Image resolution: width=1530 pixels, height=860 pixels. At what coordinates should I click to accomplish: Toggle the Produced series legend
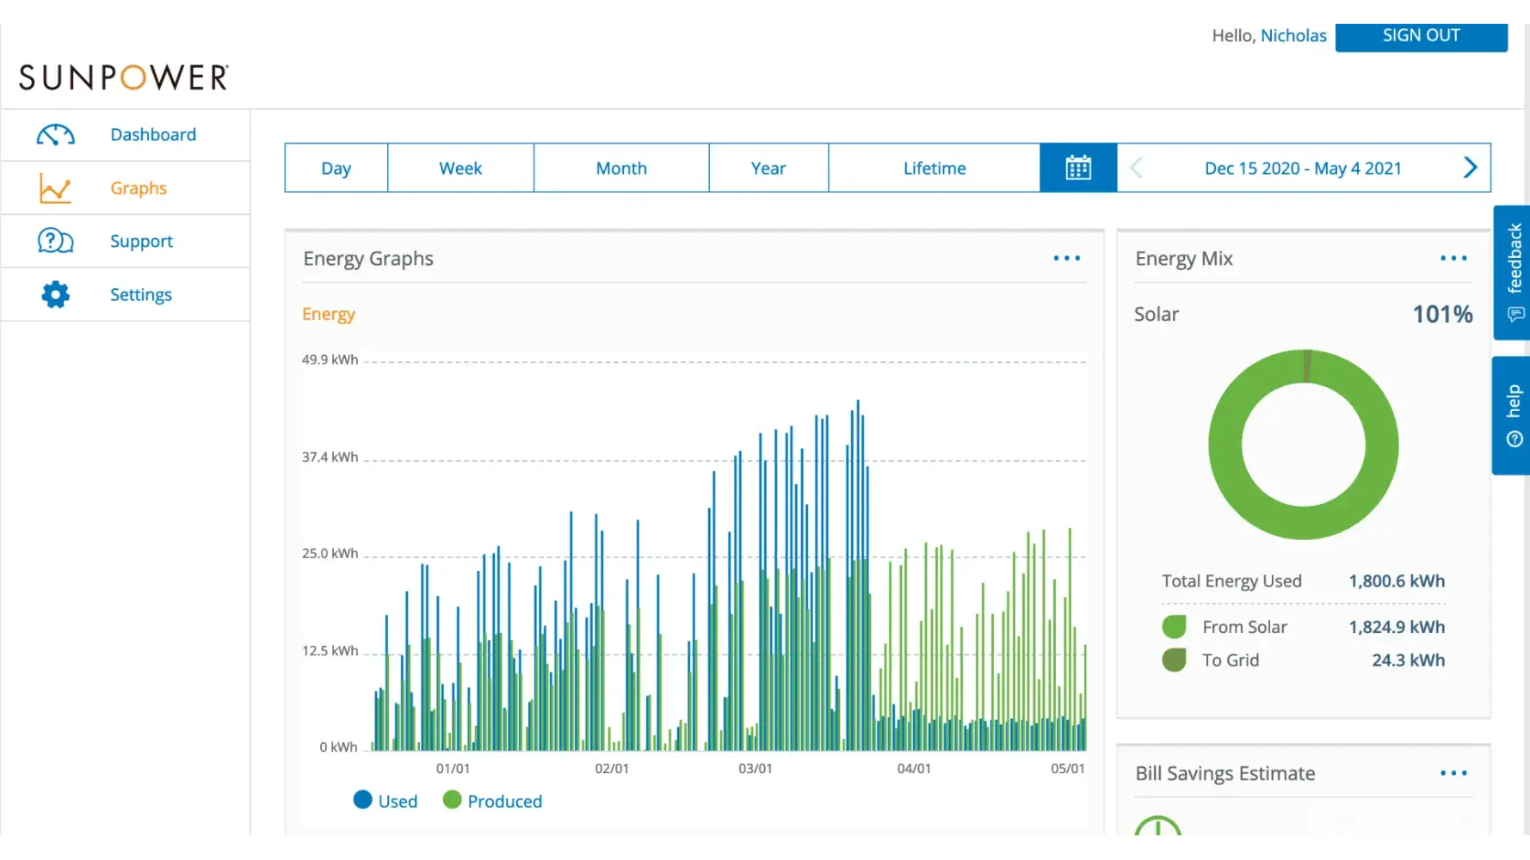coord(492,801)
